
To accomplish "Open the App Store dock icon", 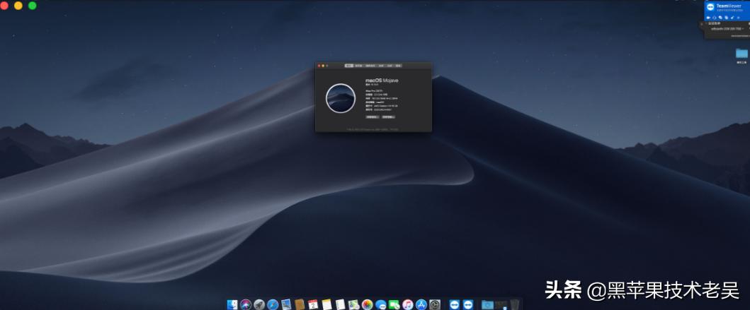I will pyautogui.click(x=421, y=304).
